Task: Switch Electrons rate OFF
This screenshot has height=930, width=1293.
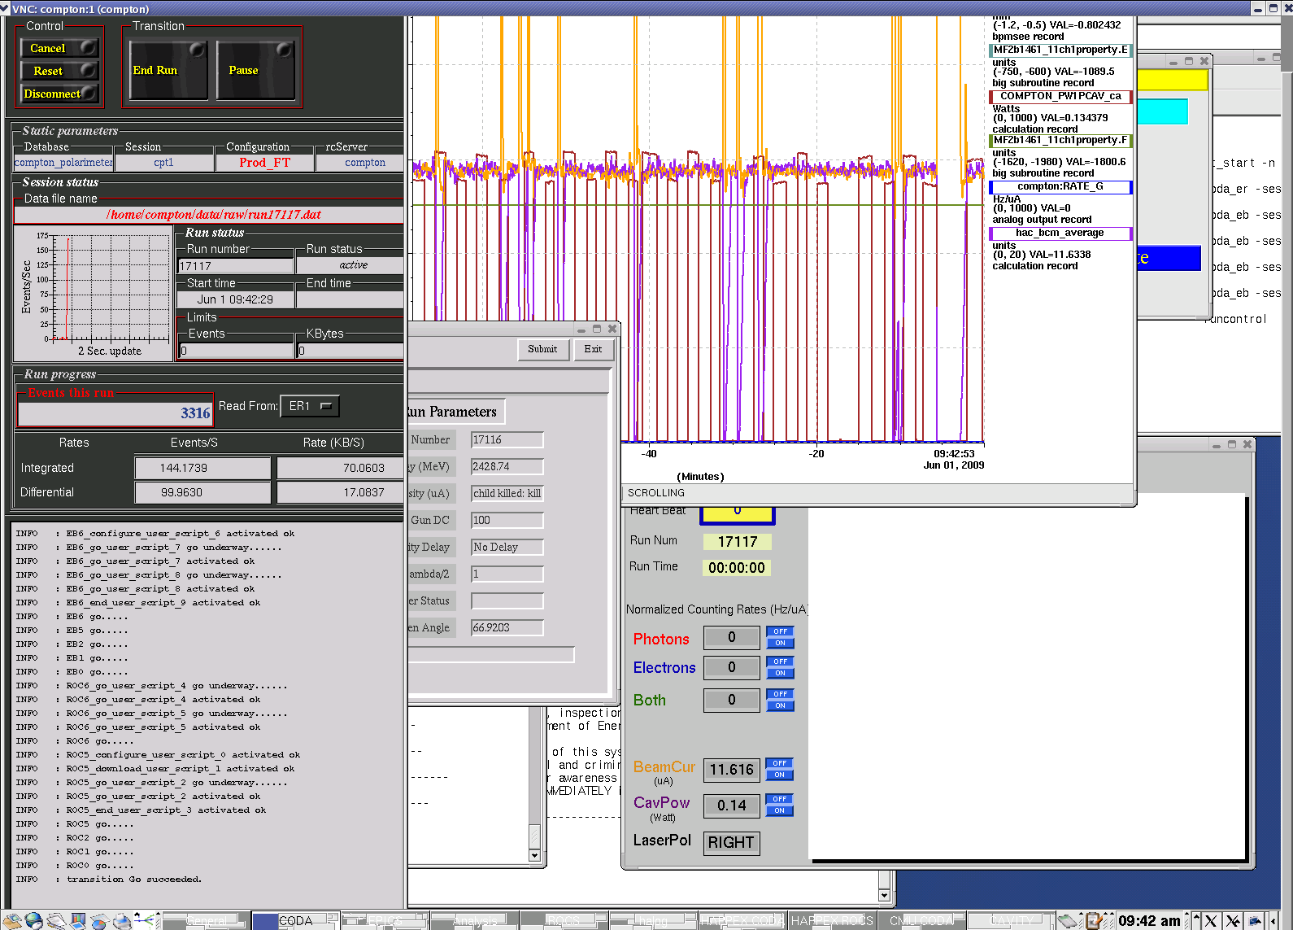Action: [780, 661]
